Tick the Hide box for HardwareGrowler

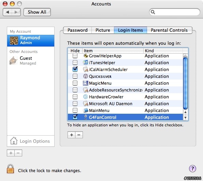(x=75, y=97)
